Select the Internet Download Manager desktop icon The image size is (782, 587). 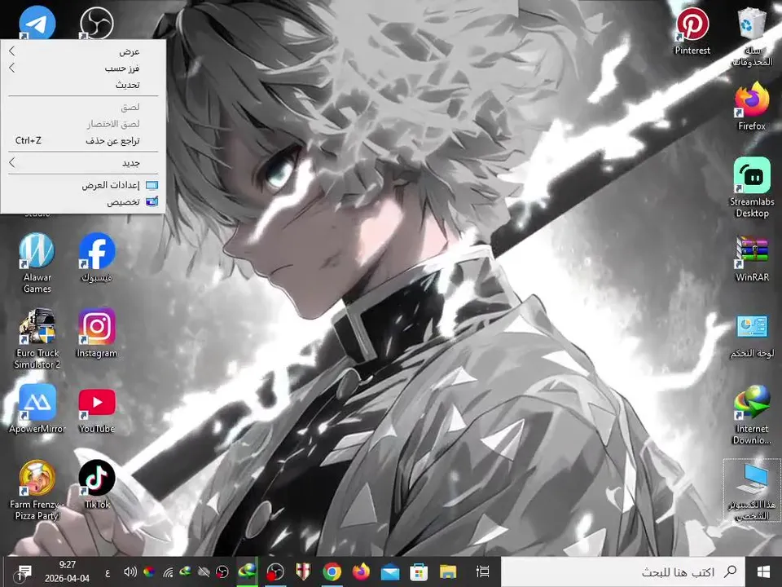752,414
